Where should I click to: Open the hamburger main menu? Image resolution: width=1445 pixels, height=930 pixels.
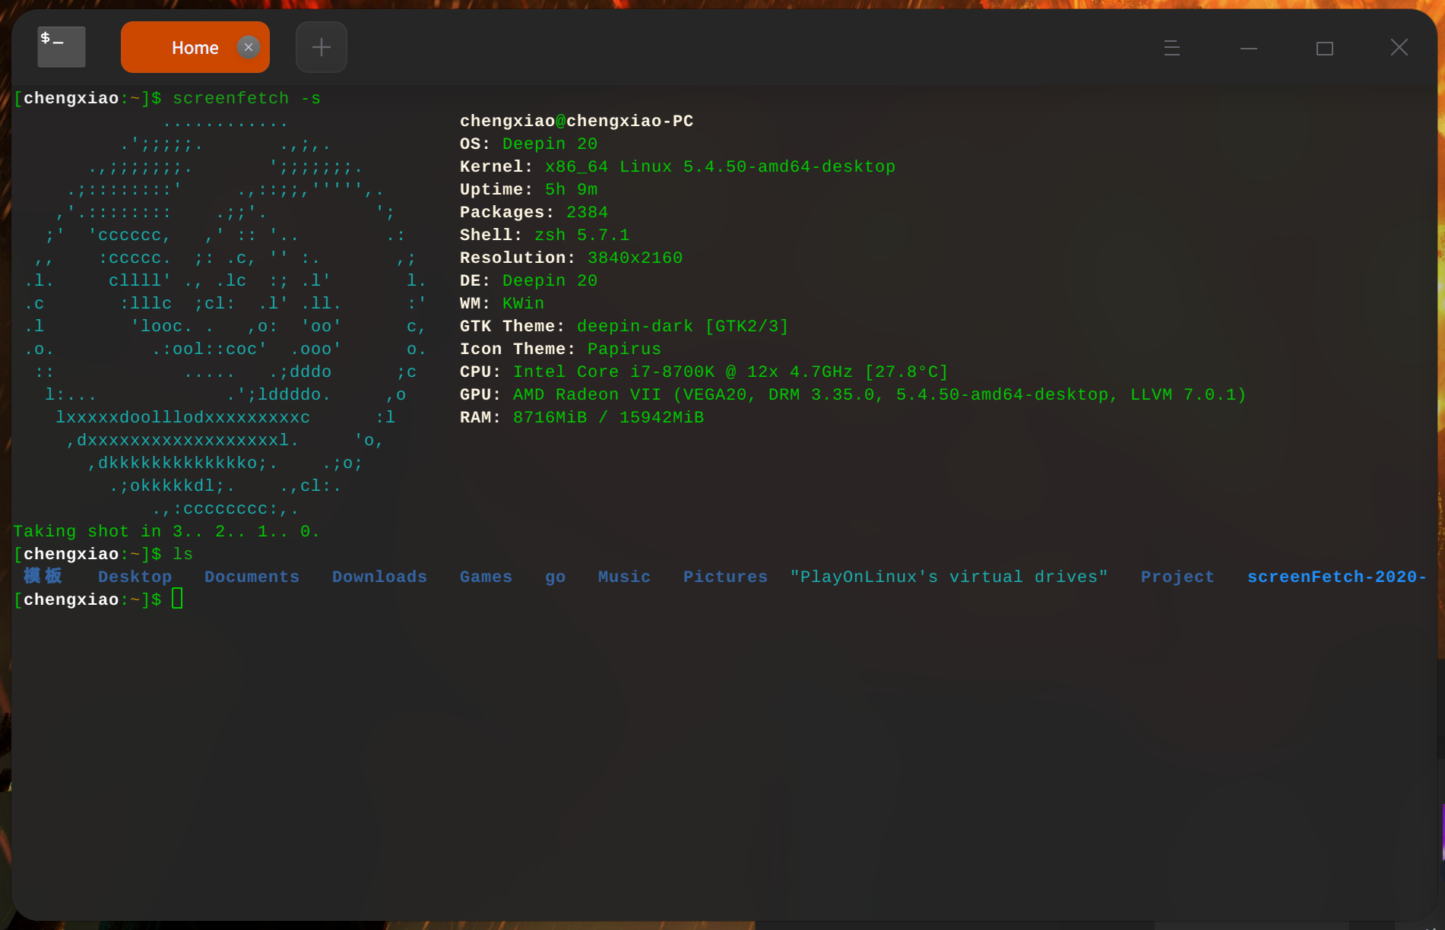(1171, 48)
